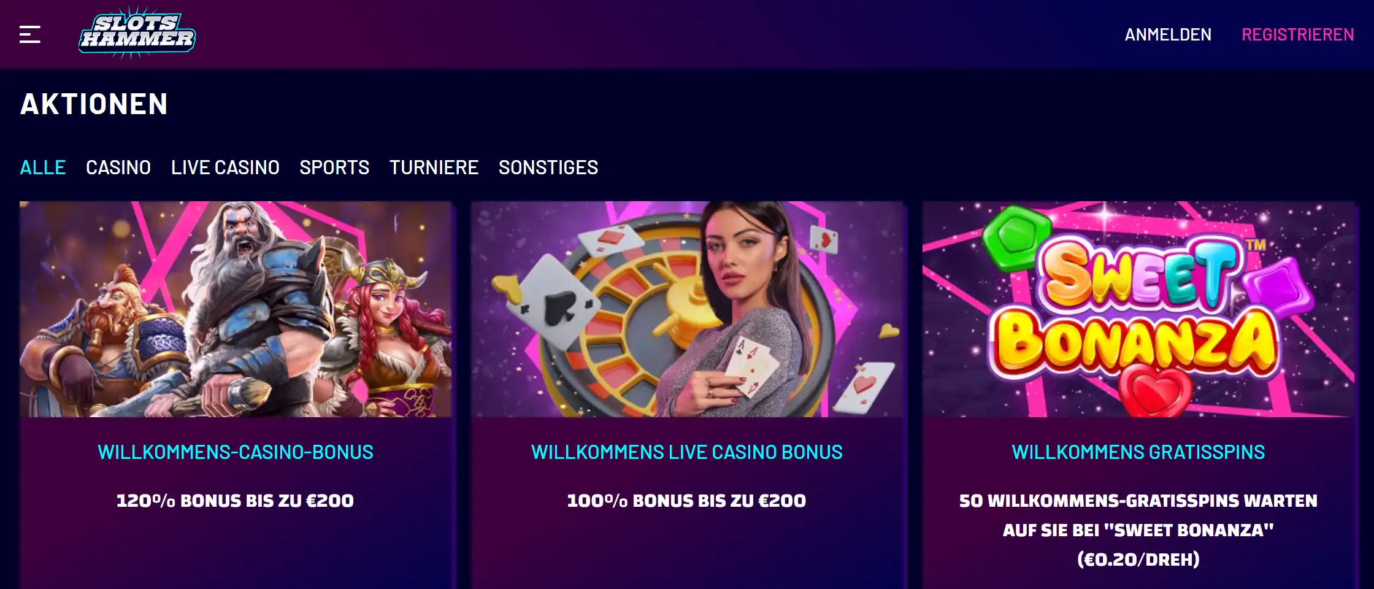Click the Slots Hammer logo
This screenshot has width=1374, height=589.
point(137,33)
